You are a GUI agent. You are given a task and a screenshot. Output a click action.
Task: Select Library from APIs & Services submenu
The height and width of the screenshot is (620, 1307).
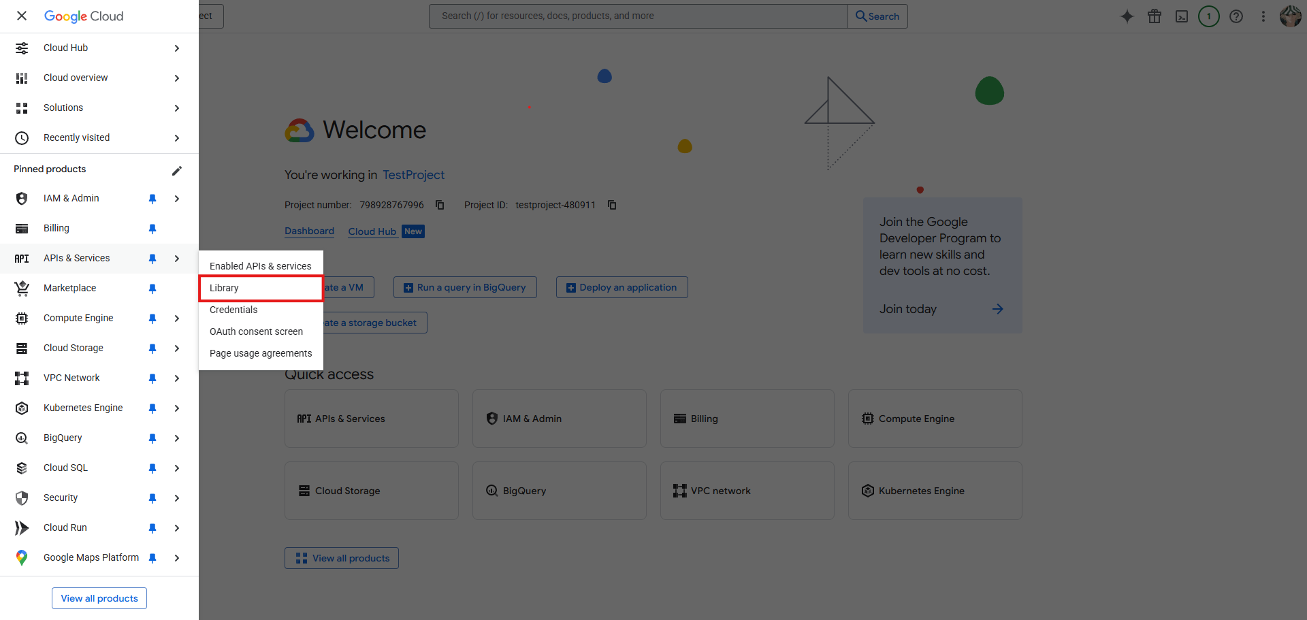coord(224,288)
